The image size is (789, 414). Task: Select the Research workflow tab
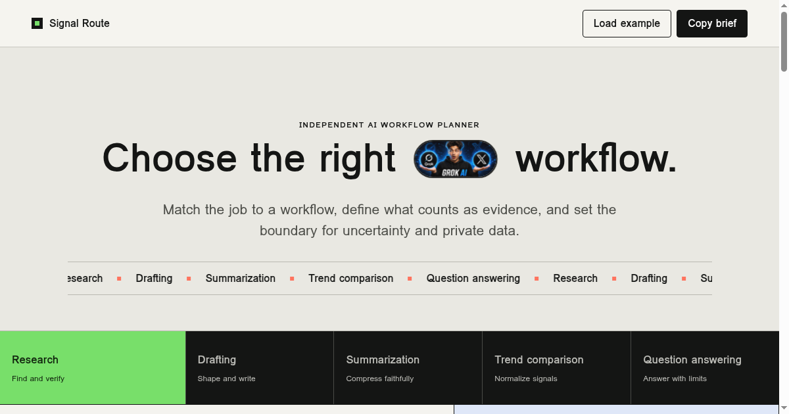tap(93, 367)
